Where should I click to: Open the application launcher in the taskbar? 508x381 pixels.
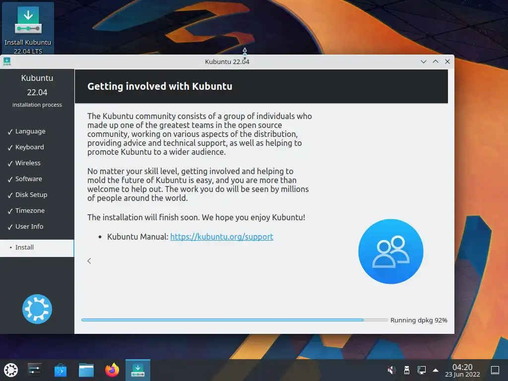pyautogui.click(x=11, y=370)
